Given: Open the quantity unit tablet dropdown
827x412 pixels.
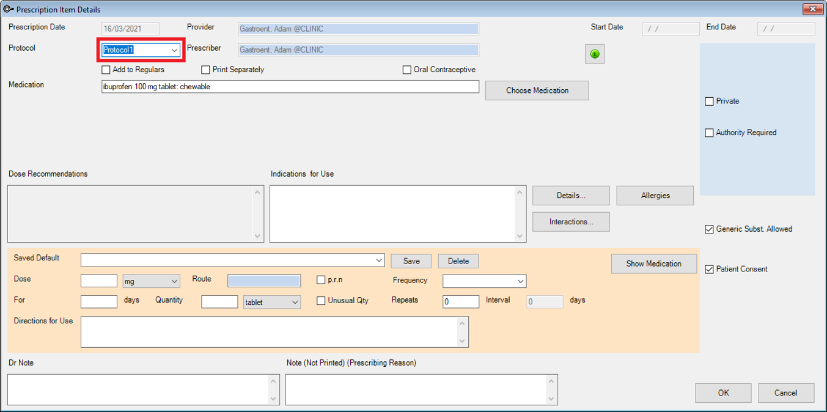Looking at the screenshot, I should pos(295,302).
